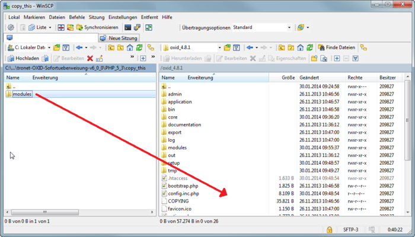The height and width of the screenshot is (237, 415).
Task: Click remote panel filter icon
Action: [237, 47]
